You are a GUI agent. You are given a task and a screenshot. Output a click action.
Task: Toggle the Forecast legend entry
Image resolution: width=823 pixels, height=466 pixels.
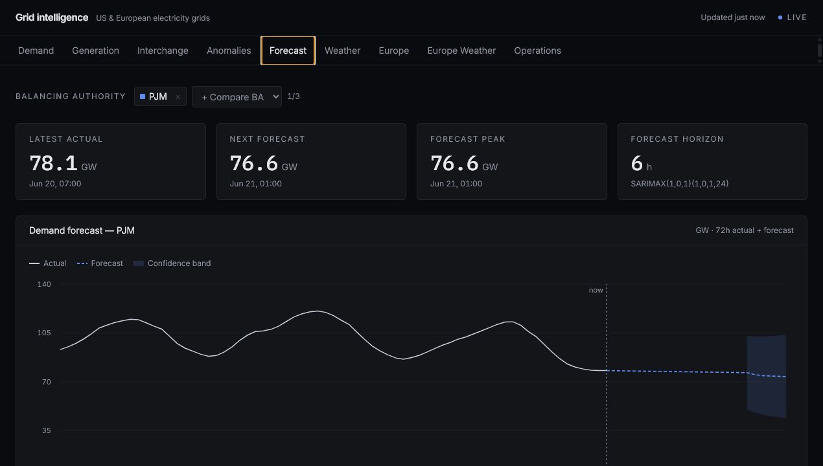(100, 263)
